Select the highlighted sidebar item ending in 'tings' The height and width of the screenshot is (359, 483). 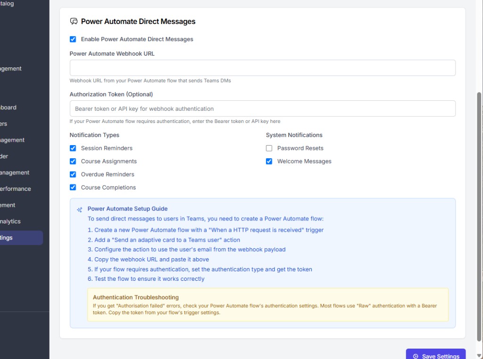[x=21, y=238]
